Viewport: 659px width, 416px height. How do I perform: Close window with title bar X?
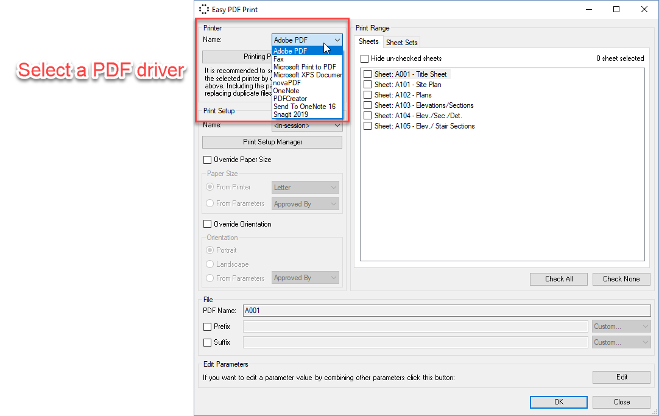coord(644,9)
